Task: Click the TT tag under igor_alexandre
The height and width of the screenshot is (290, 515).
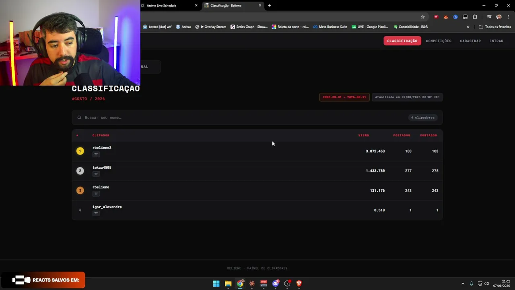Action: pos(96,213)
